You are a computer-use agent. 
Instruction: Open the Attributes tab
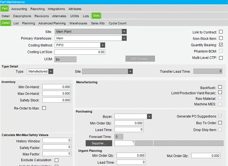(x=75, y=9)
